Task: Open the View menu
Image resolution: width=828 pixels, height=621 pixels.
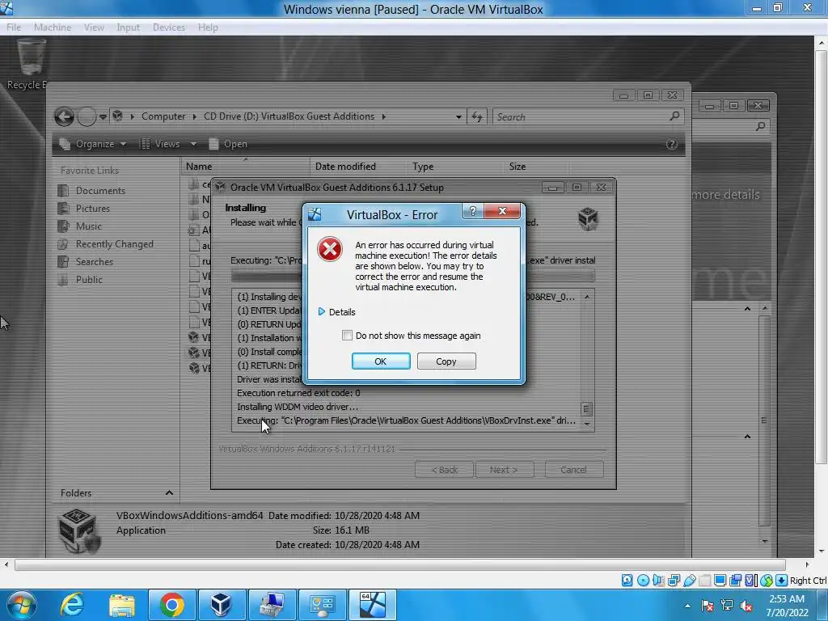Action: pyautogui.click(x=94, y=27)
